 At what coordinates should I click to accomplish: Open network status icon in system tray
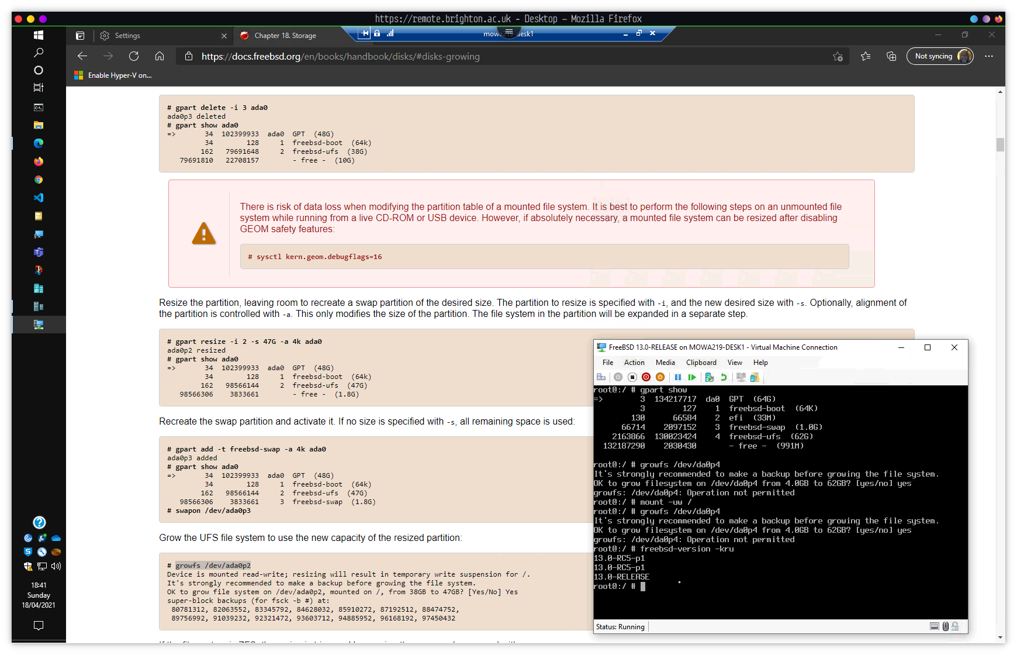coord(42,566)
